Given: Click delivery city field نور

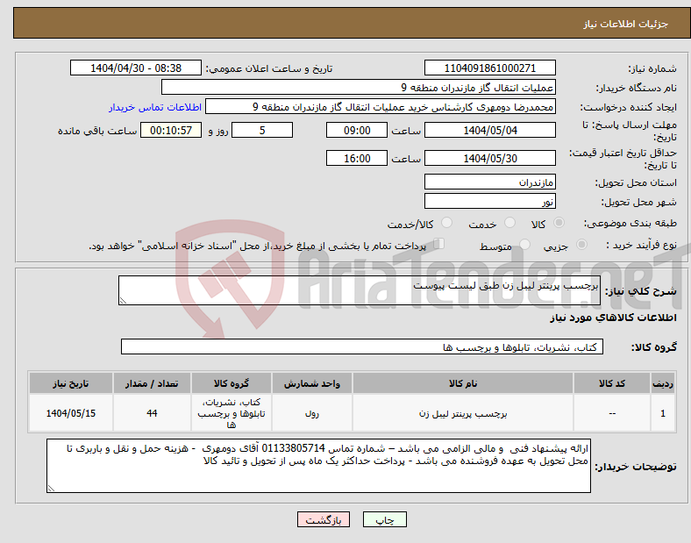Looking at the screenshot, I should click(489, 201).
